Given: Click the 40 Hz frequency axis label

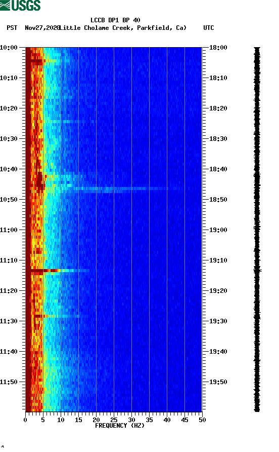Looking at the screenshot, I should [167, 420].
